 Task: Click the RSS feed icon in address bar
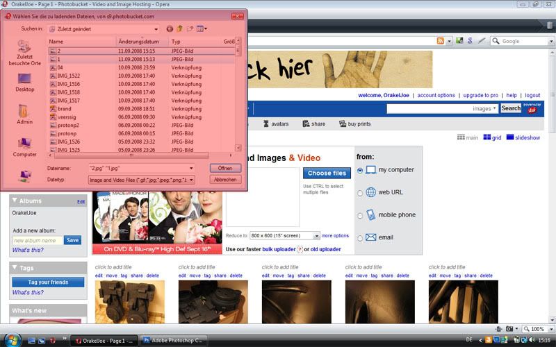tap(441, 41)
